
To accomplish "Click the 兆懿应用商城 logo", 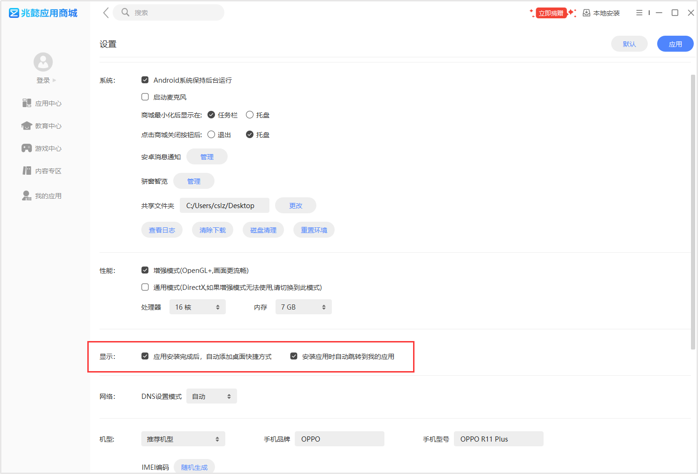I will [43, 13].
